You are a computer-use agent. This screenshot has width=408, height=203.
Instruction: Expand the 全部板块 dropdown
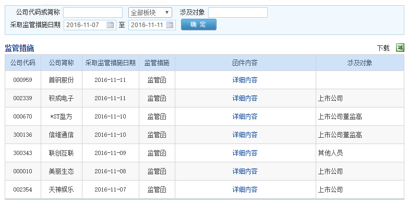150,13
